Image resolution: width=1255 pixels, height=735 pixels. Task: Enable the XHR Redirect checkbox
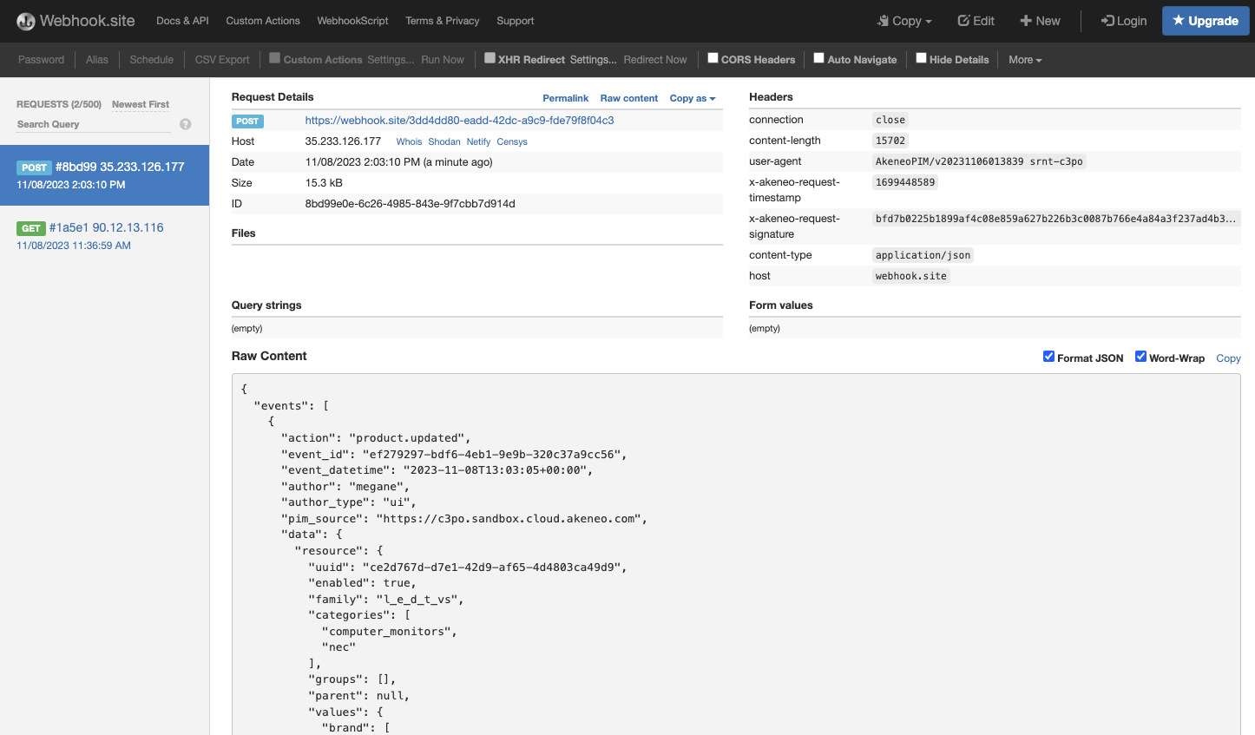490,58
